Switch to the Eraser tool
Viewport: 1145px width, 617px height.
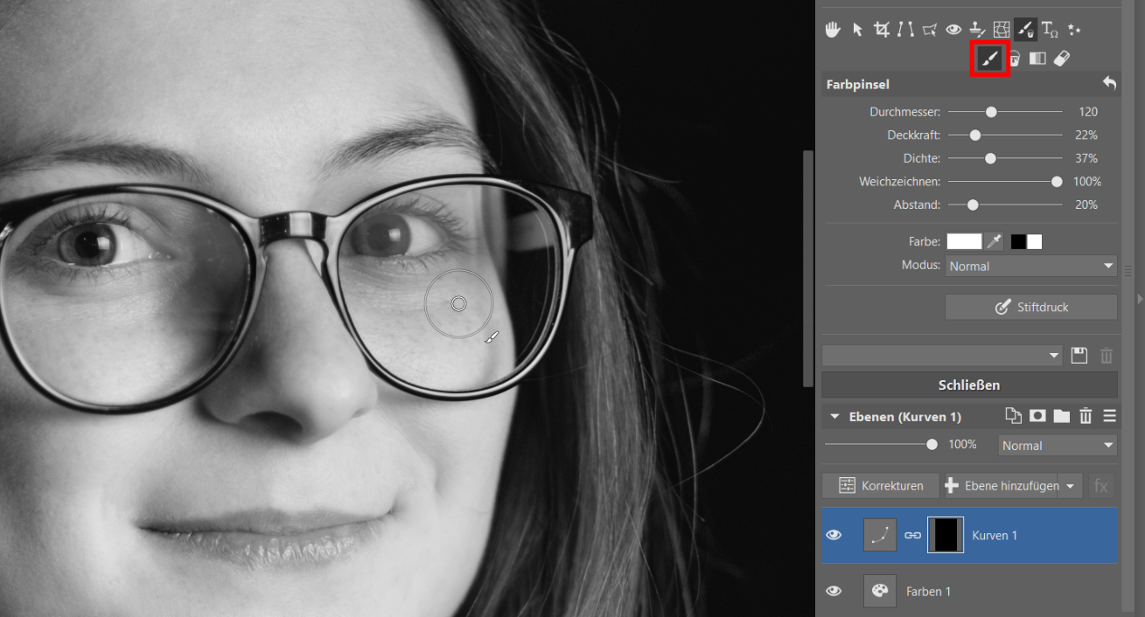click(x=1062, y=59)
